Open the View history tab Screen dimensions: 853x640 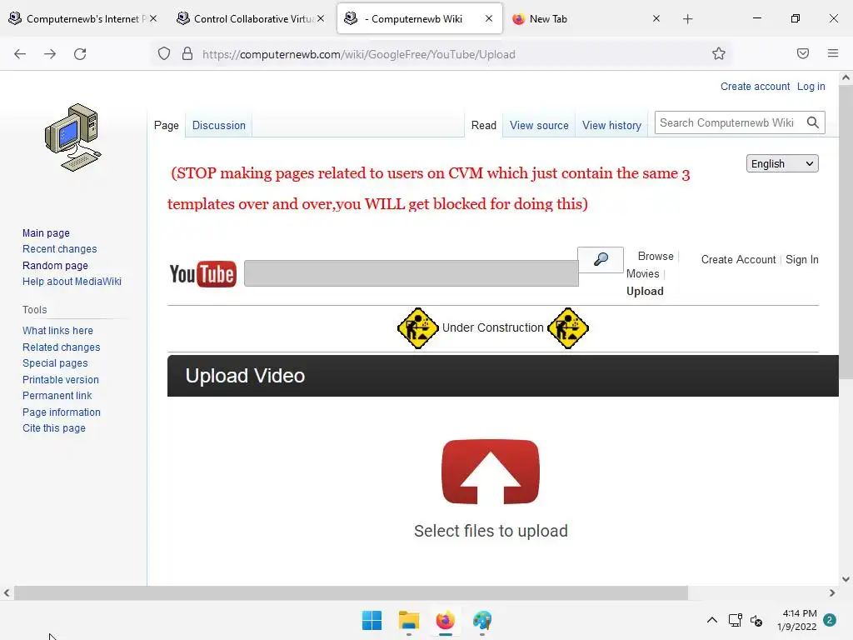pos(612,125)
